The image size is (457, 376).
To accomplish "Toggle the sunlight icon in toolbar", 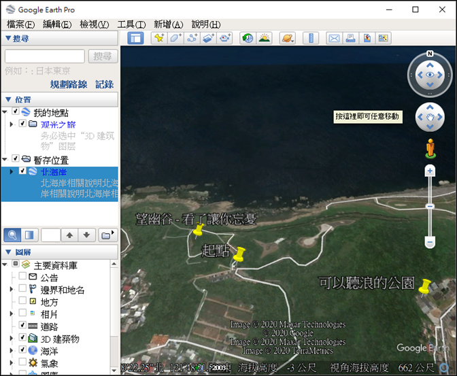I will (x=264, y=38).
